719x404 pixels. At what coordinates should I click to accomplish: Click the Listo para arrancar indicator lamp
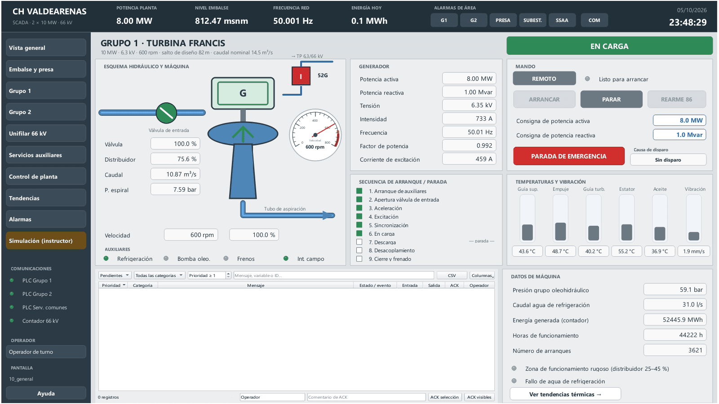(587, 79)
